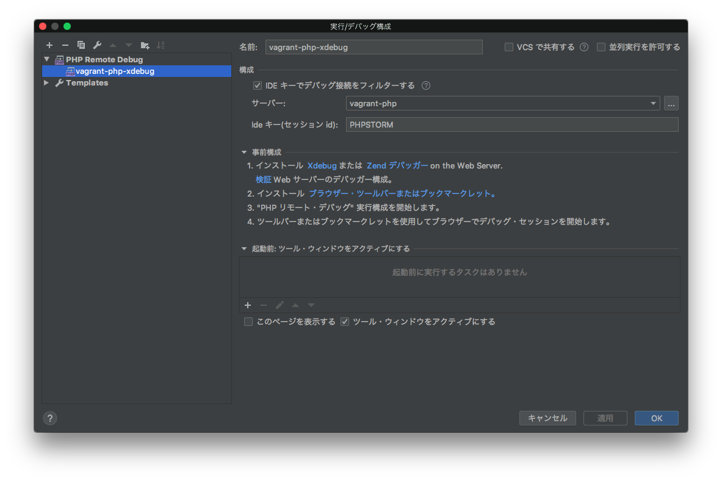The width and height of the screenshot is (722, 481).
Task: Move configuration down arrow in left toolbar
Action: (128, 45)
